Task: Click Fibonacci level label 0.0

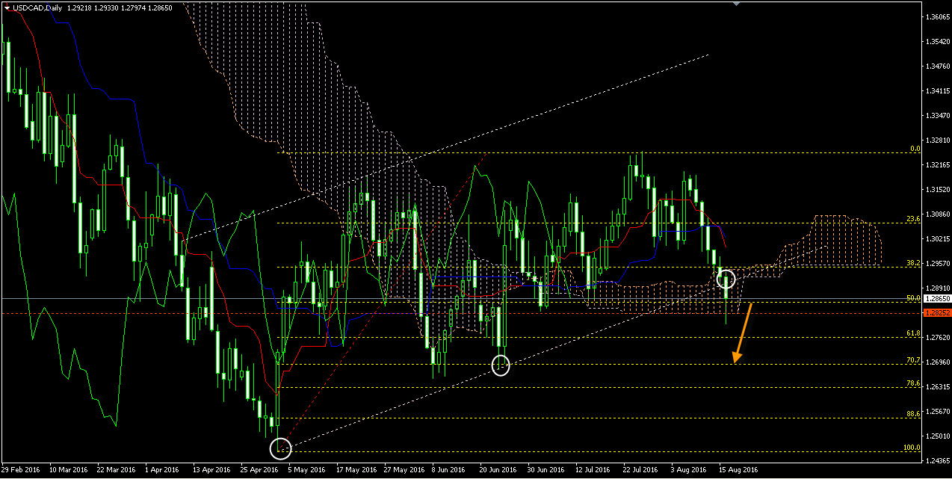Action: click(915, 149)
